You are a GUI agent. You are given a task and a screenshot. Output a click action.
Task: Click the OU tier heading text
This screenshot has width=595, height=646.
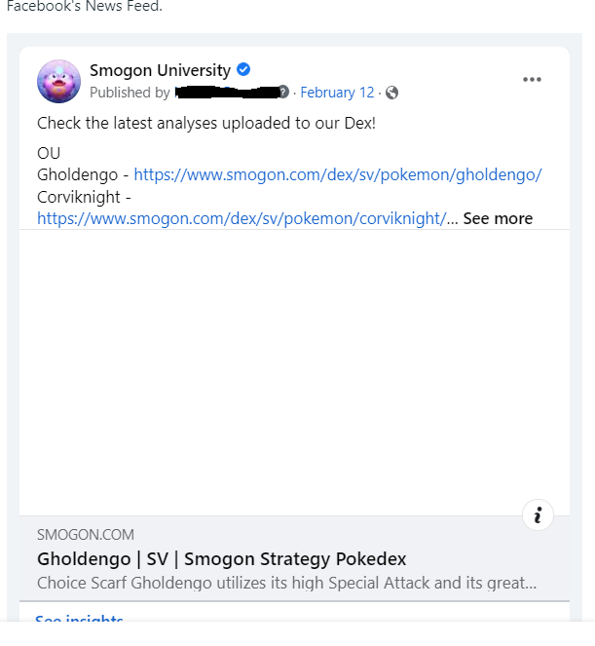[x=49, y=154]
